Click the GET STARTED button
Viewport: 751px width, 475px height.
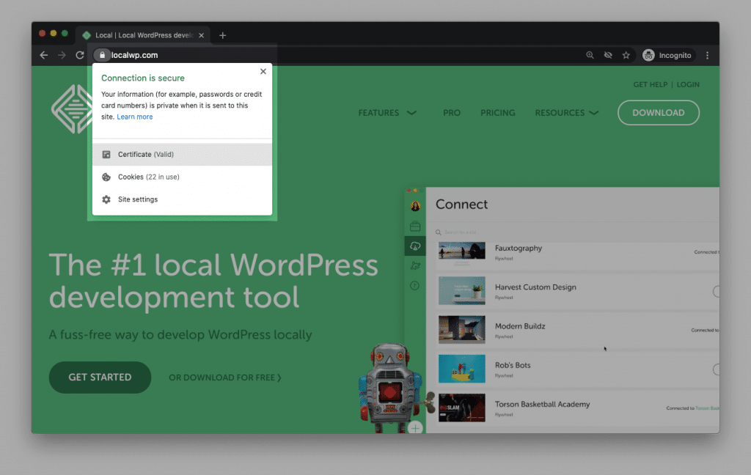(100, 378)
